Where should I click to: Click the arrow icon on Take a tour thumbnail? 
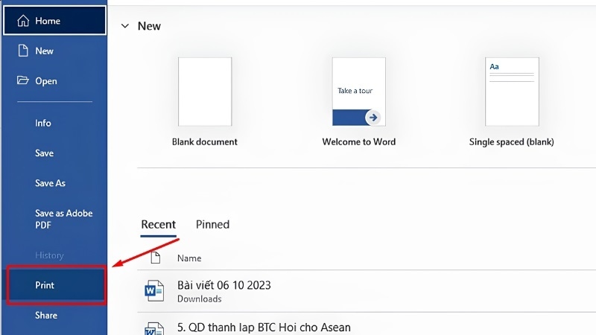[373, 118]
